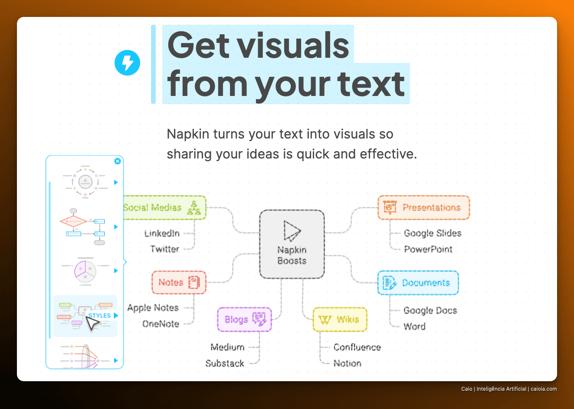
Task: Select the funnel lines diagram thumbnail
Action: [x=85, y=356]
